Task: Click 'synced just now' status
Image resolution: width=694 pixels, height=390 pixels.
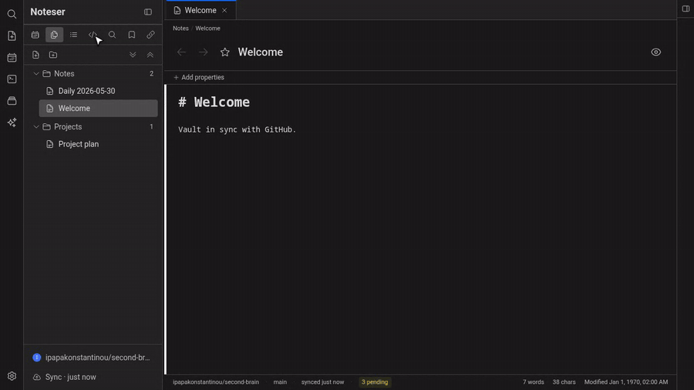Action: [322, 382]
